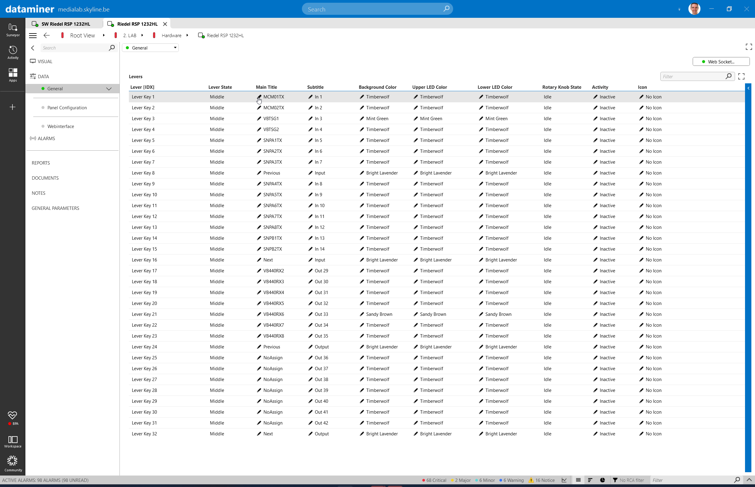
Task: Open the Activity sidebar panel
Action: click(13, 53)
